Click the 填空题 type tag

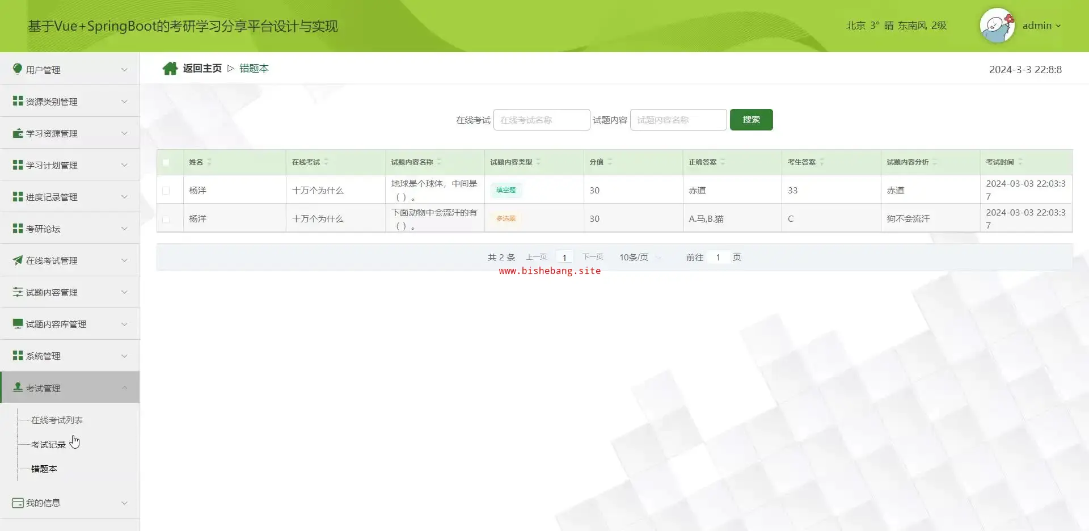coord(506,190)
